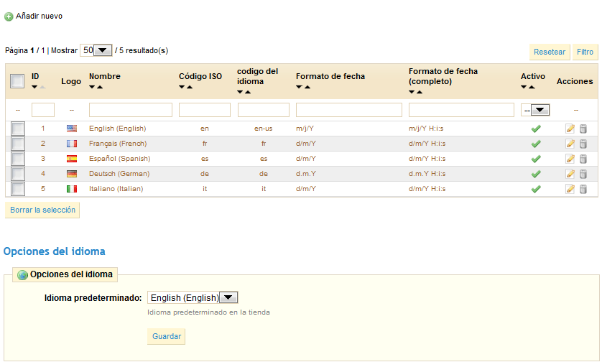Sort Formato de fecha (completo) ascending arrow
This screenshot has height=362, width=602.
(x=420, y=92)
